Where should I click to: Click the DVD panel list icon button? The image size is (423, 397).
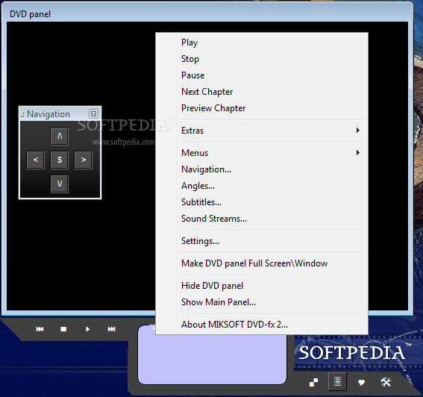point(337,381)
